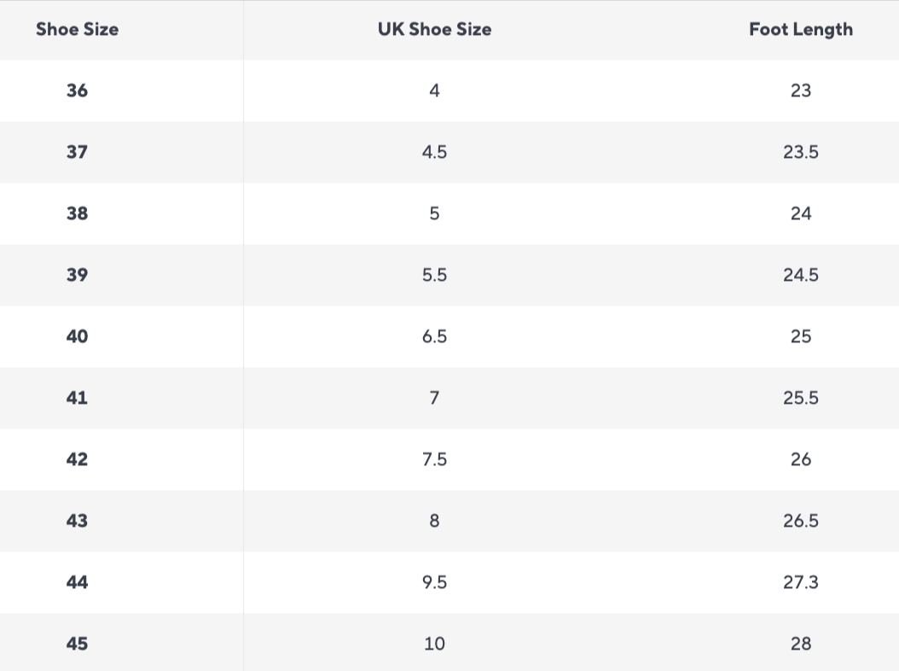This screenshot has width=899, height=671.
Task: Select UK size 10 cell
Action: coord(434,644)
